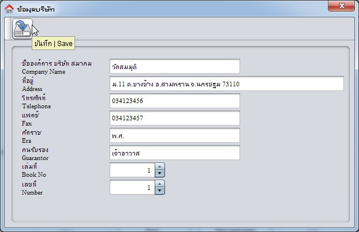Click the Company Name field containing วัดสมมุติ
The width and height of the screenshot is (359, 232).
(175, 66)
